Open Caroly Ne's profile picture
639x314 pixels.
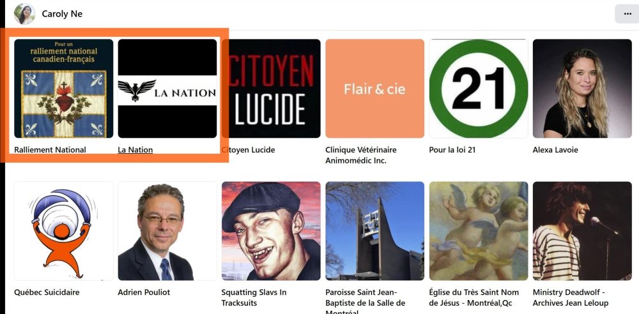[24, 14]
